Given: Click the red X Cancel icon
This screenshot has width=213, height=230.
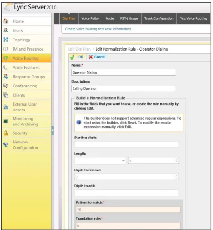Looking at the screenshot, I should [91, 57].
